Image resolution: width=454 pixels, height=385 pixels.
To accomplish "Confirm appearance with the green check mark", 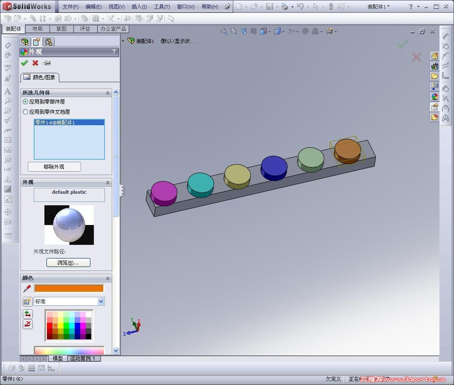I will [x=24, y=63].
